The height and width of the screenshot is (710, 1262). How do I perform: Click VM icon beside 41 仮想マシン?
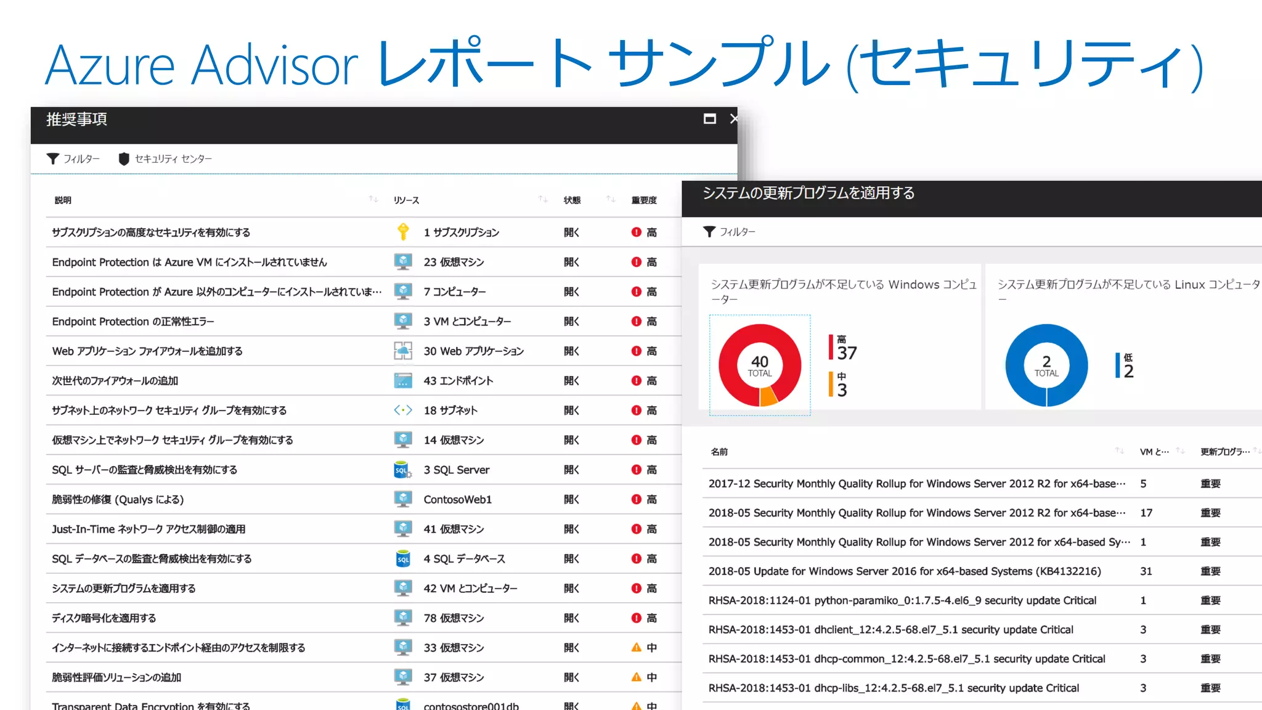[x=403, y=529]
